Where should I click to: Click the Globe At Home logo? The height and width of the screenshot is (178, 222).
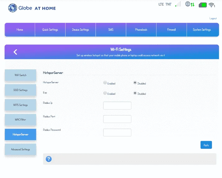point(32,8)
